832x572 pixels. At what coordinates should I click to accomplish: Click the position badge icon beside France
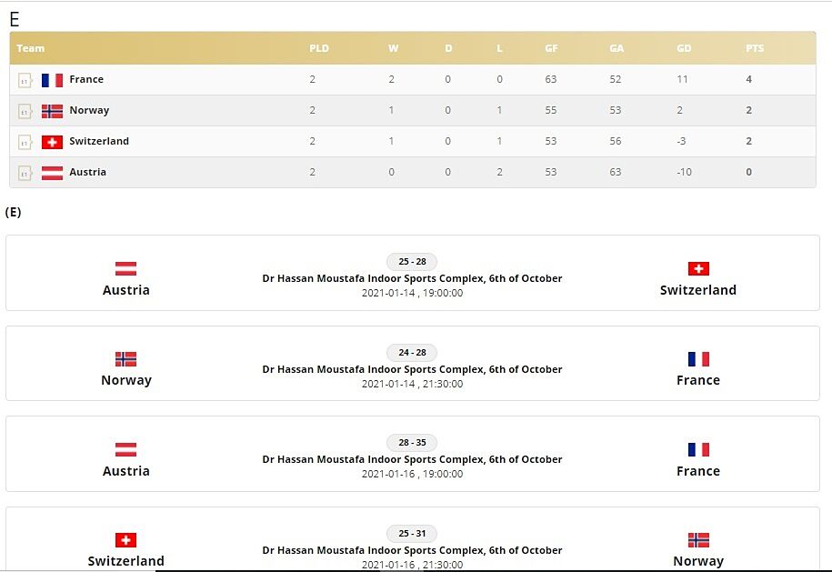point(25,80)
